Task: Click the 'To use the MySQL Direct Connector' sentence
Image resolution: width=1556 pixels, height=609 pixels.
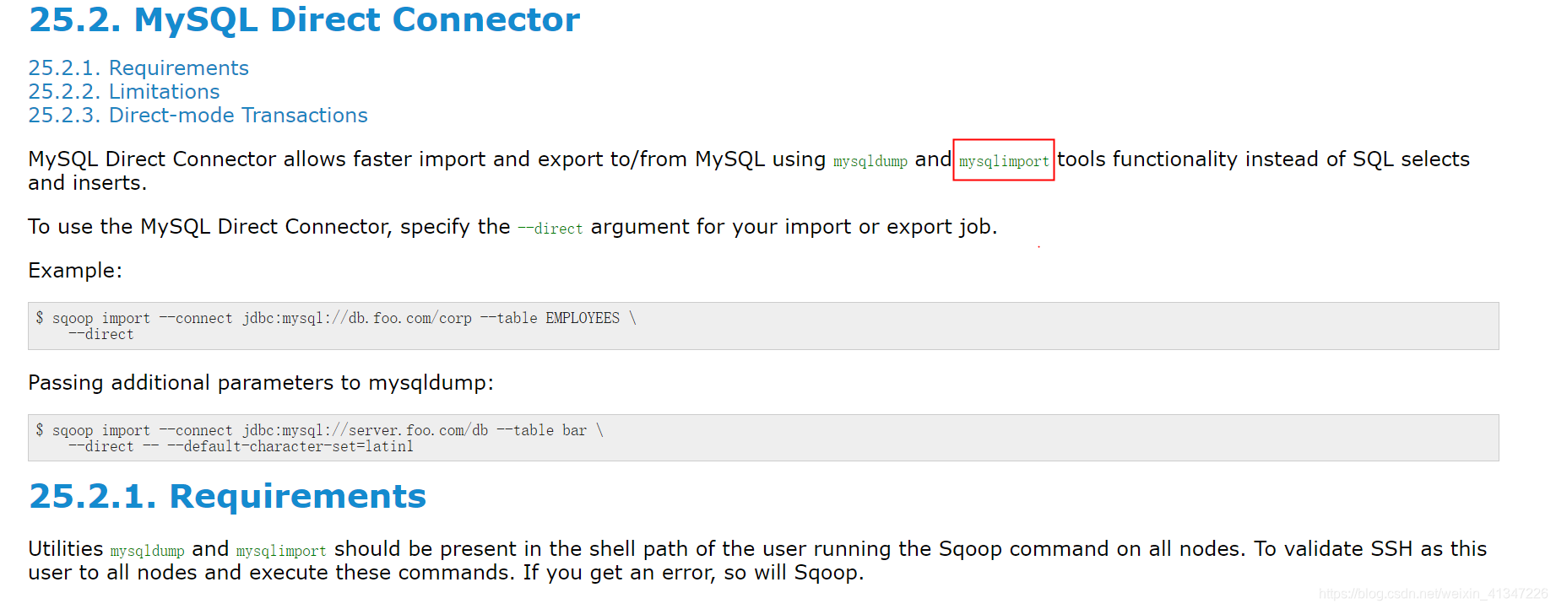Action: [x=512, y=227]
